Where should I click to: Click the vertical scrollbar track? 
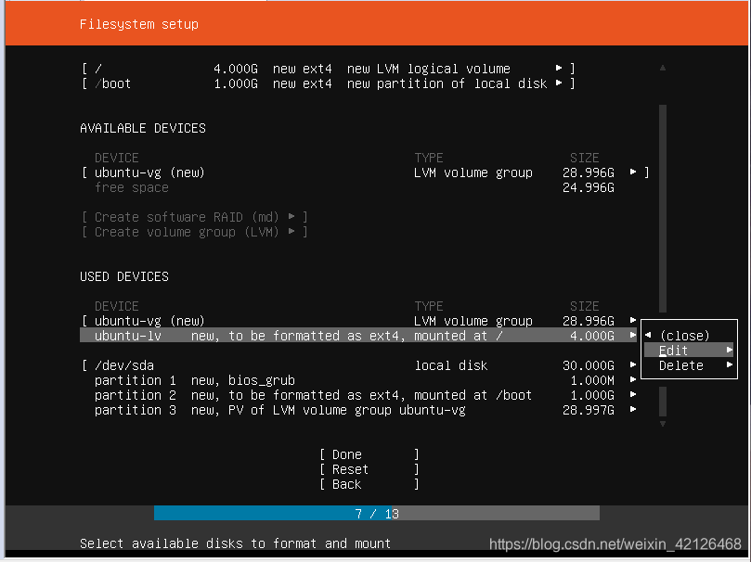coord(663,262)
